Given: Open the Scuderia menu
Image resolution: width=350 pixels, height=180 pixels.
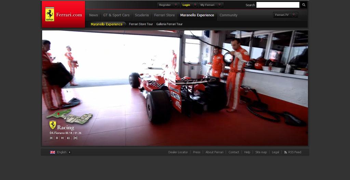Looking at the screenshot, I should tap(142, 15).
